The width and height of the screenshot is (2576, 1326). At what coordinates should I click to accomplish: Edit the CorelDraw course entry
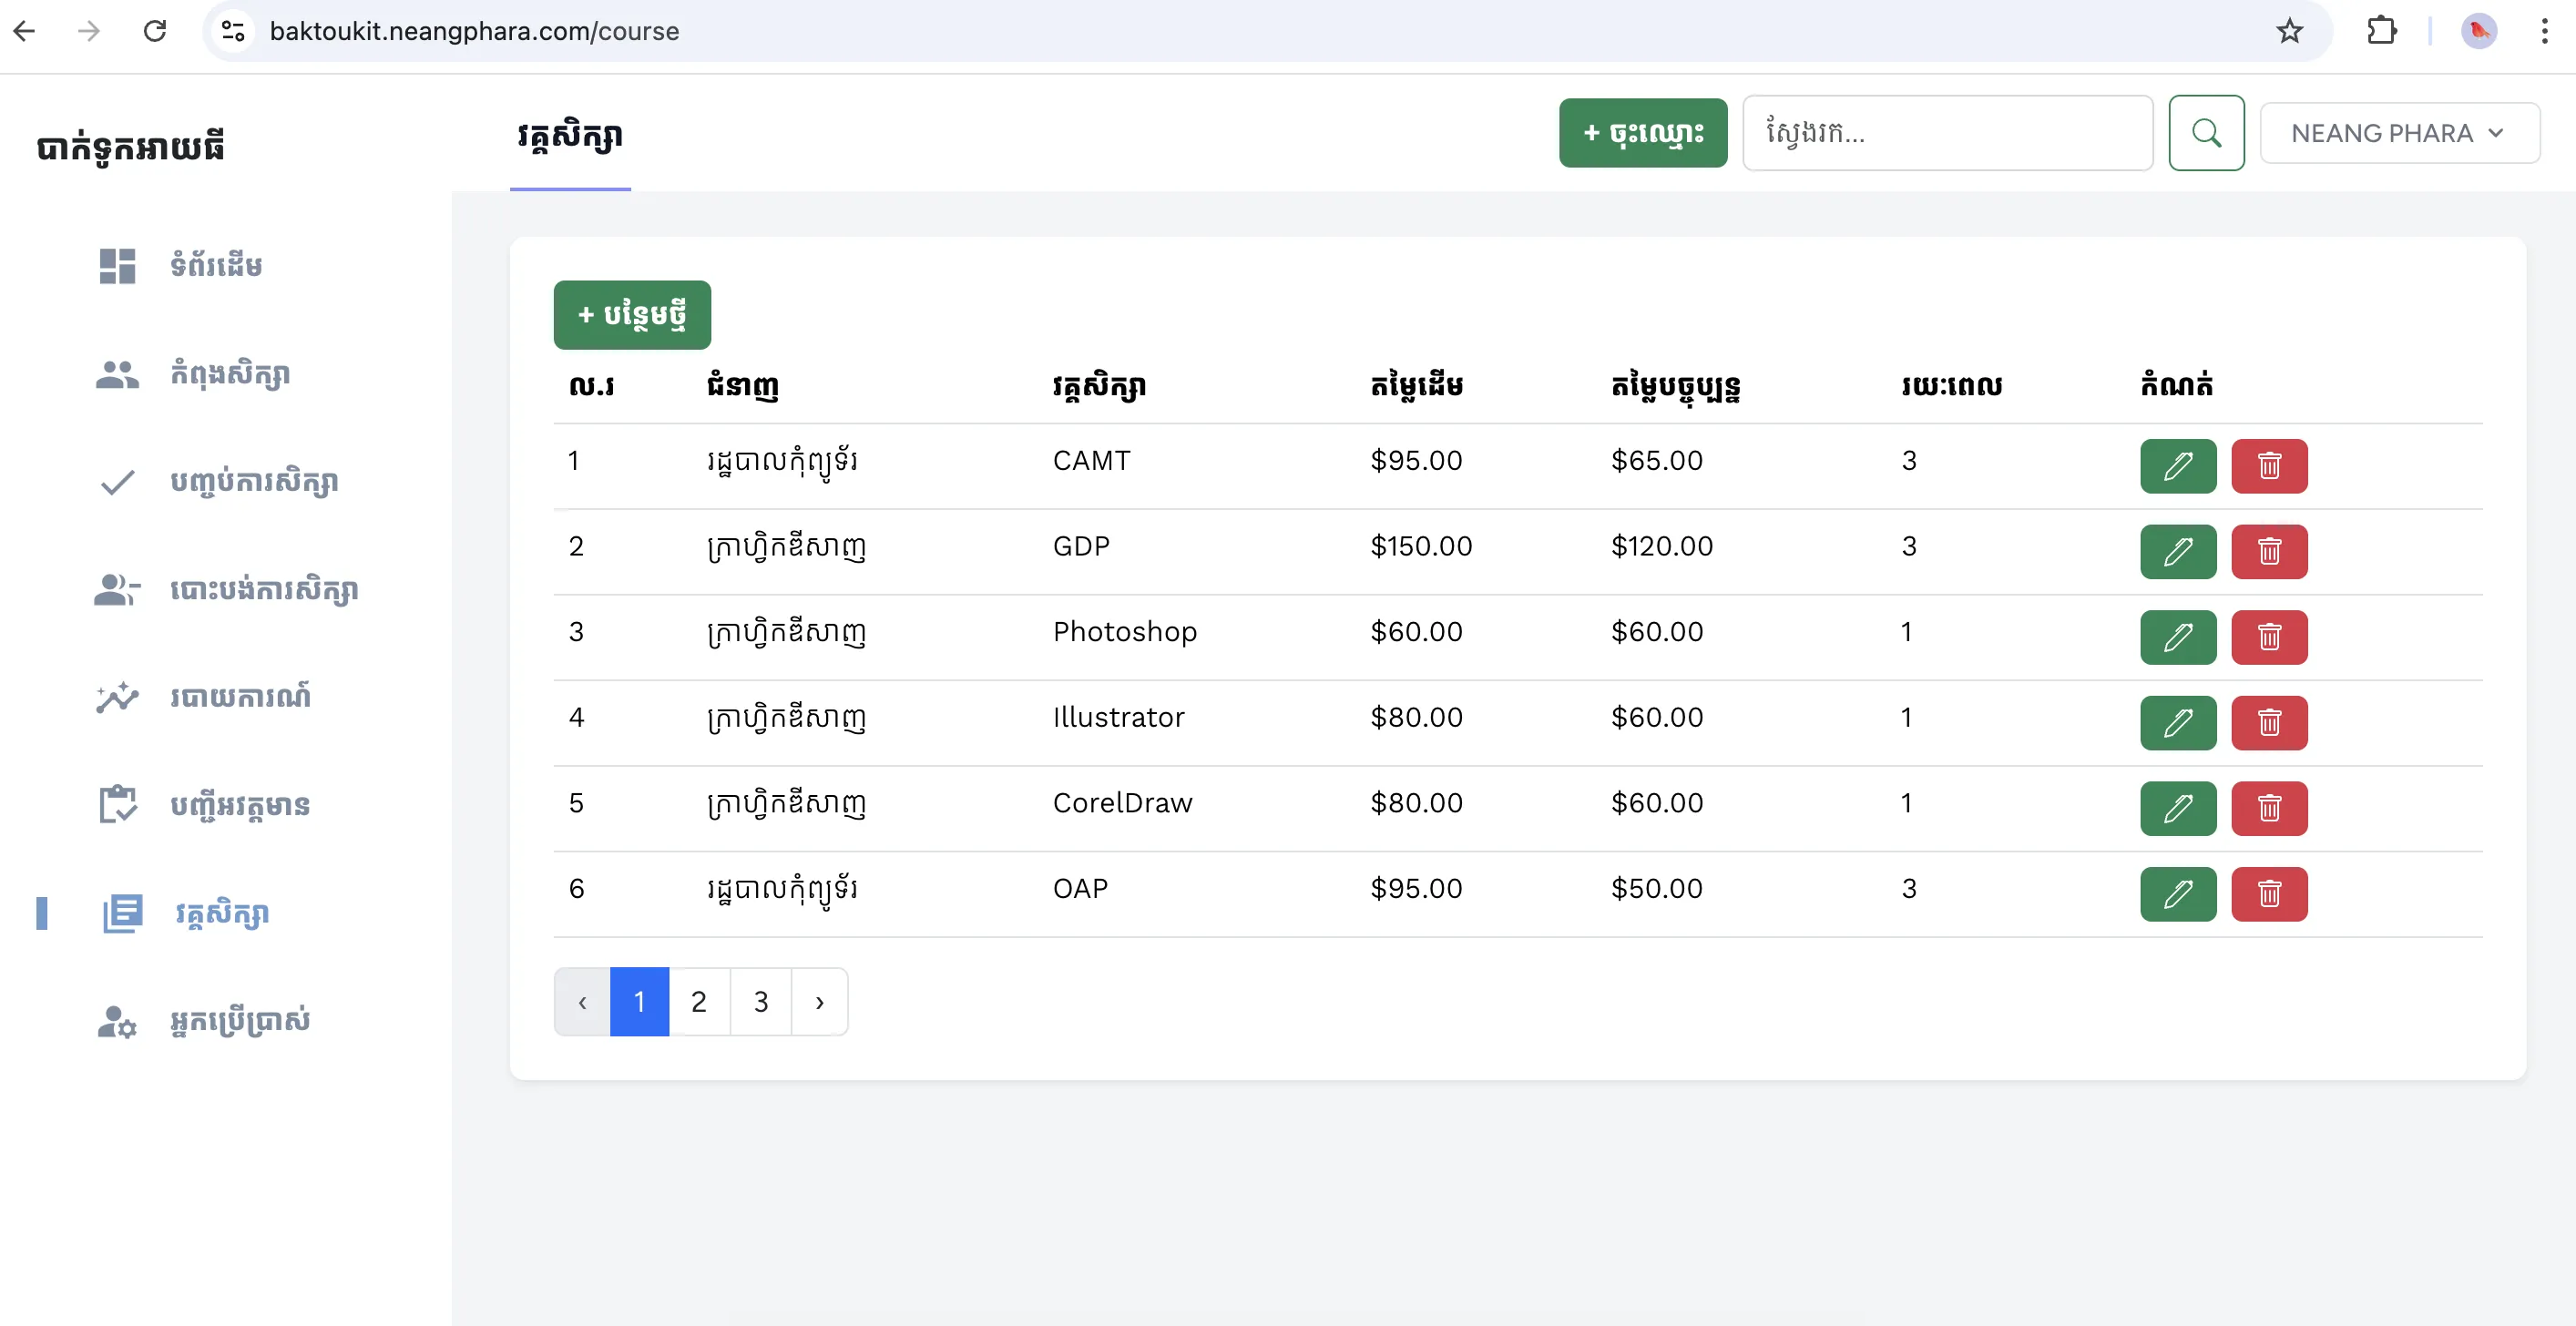2177,808
